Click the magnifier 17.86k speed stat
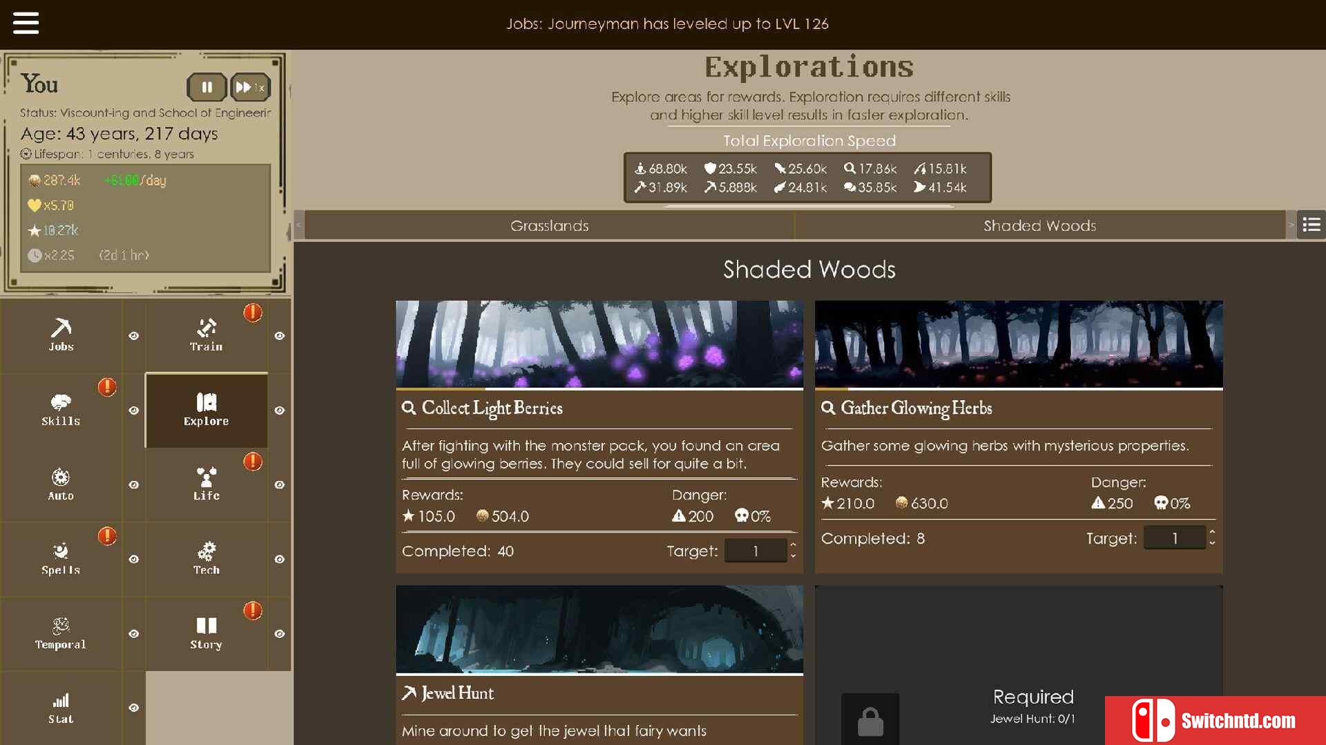 pos(870,169)
